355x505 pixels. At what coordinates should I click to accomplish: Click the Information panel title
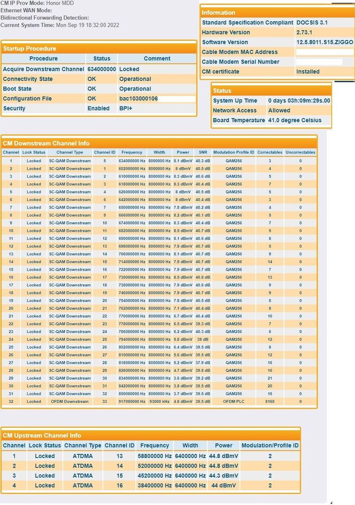click(x=218, y=13)
